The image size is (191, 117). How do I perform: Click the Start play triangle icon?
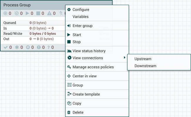(x=69, y=35)
